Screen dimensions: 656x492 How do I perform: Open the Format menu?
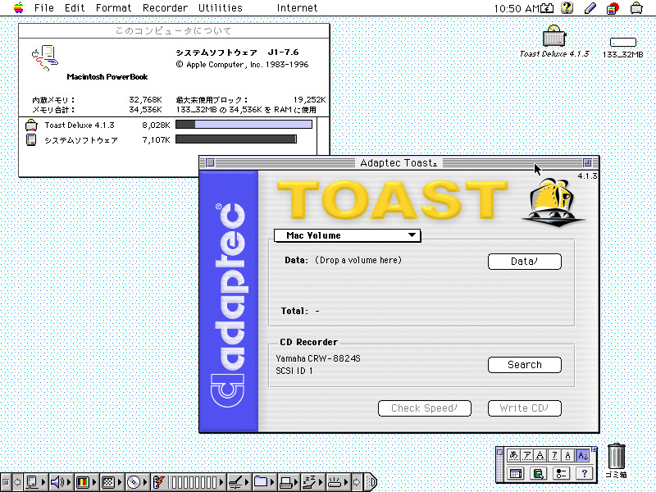click(113, 7)
